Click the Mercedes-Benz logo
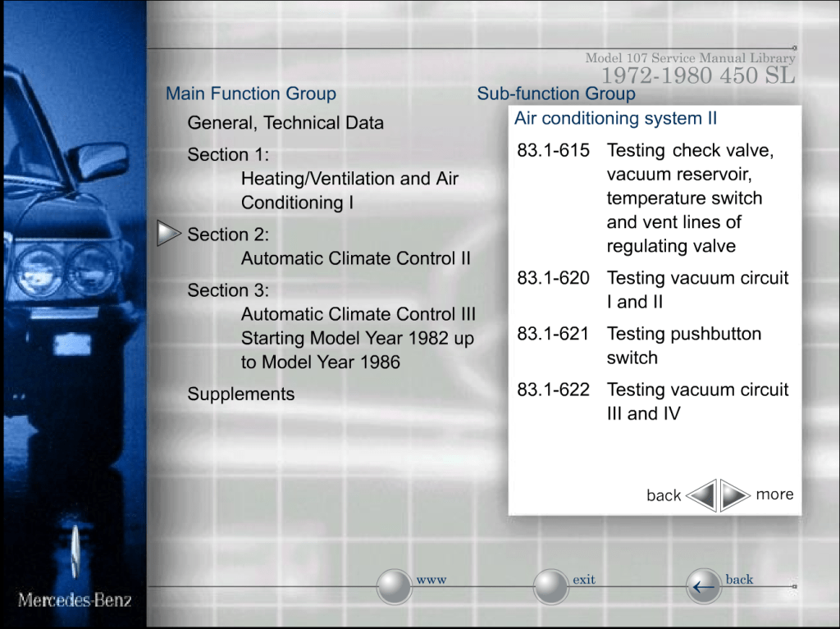This screenshot has width=840, height=629. [x=75, y=599]
